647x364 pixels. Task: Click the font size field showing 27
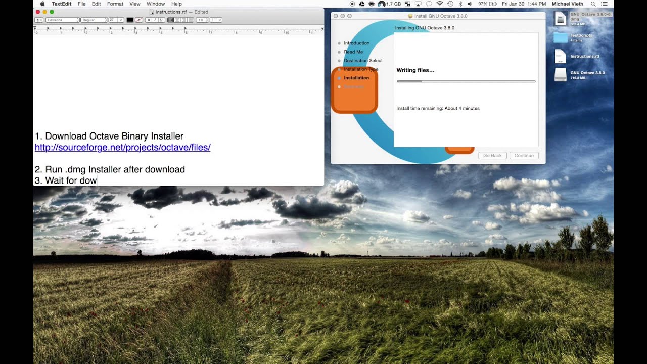point(113,20)
